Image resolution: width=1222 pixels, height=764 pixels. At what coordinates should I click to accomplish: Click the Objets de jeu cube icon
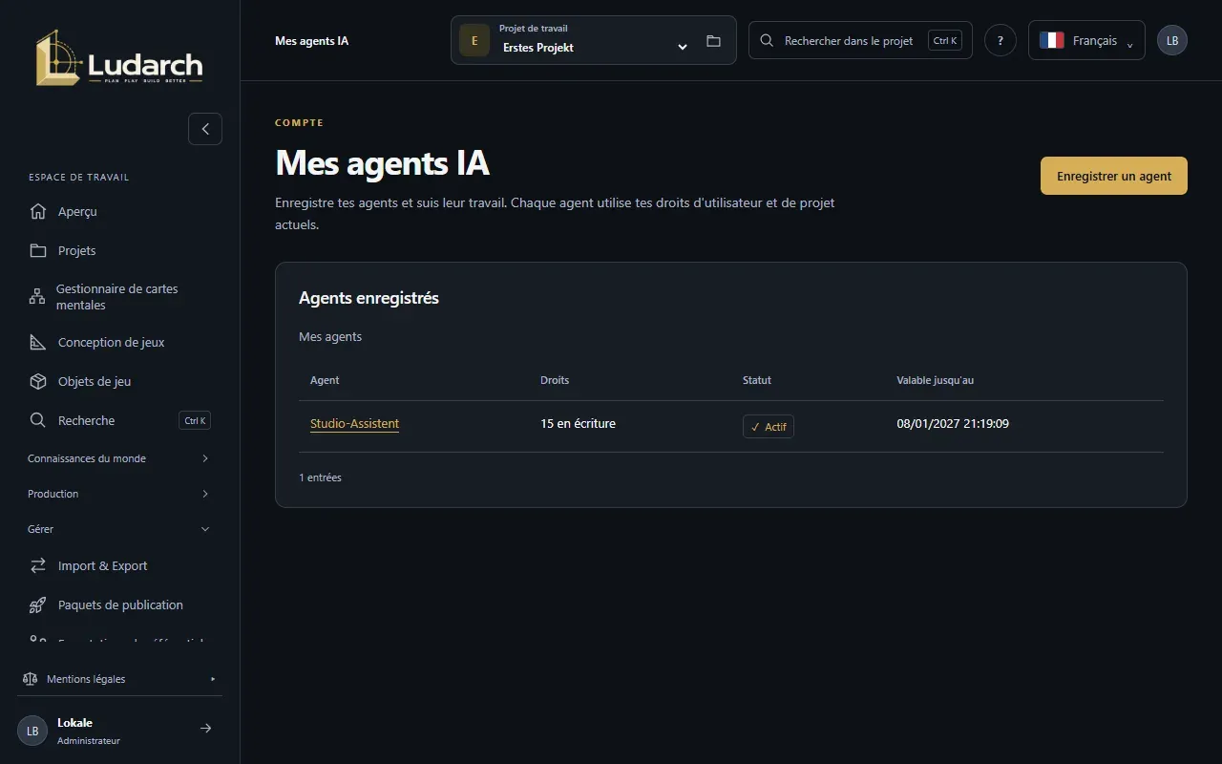(x=38, y=381)
